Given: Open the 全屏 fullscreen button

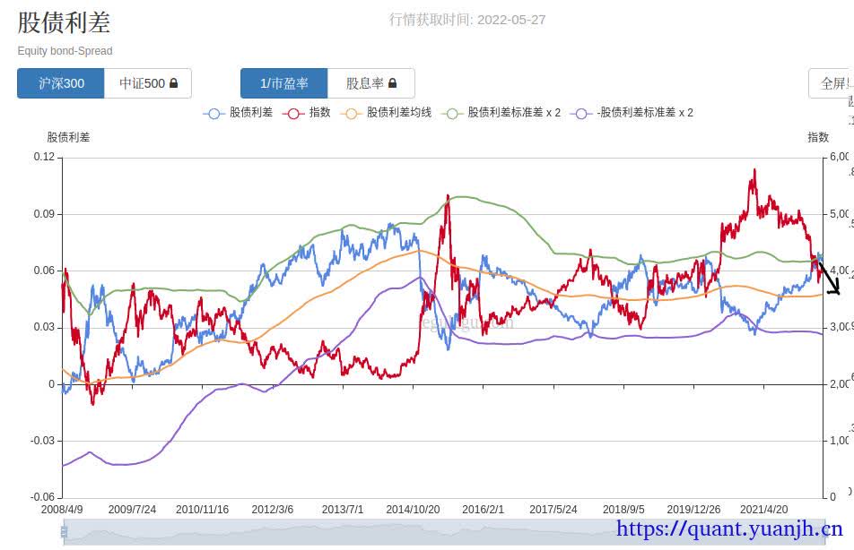Looking at the screenshot, I should pyautogui.click(x=833, y=83).
